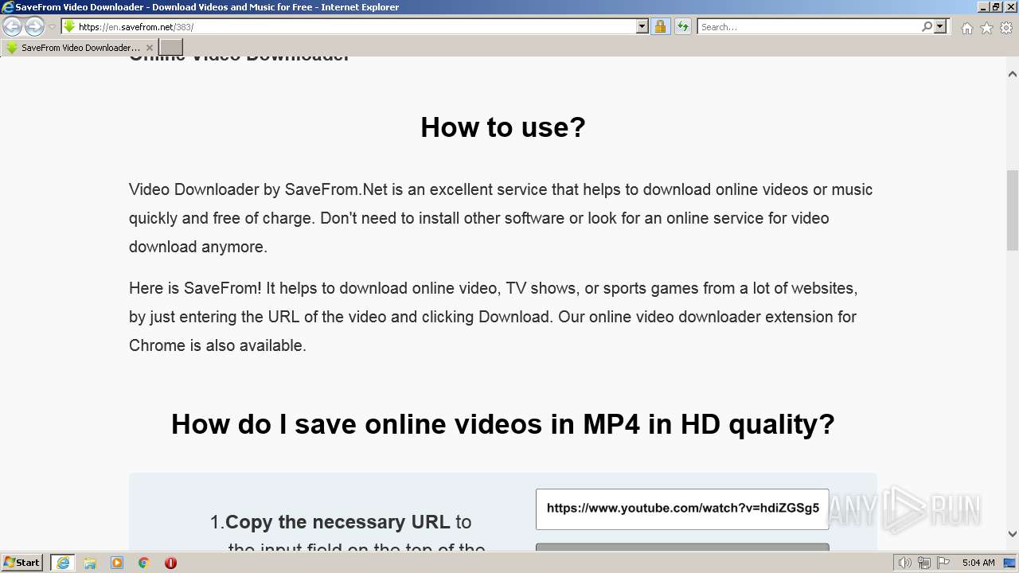This screenshot has width=1019, height=573.
Task: Click the scrollbar up arrow
Action: coord(1013,74)
